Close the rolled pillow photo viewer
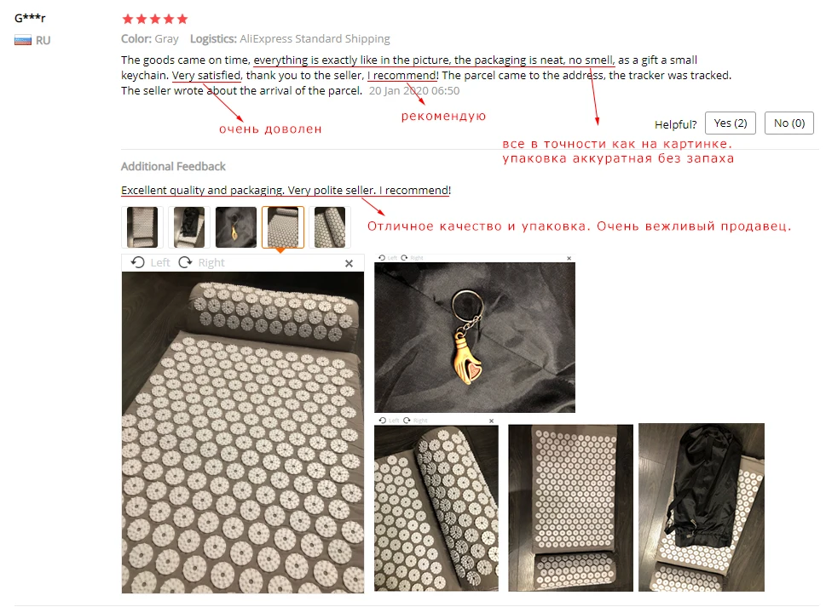 [x=492, y=421]
